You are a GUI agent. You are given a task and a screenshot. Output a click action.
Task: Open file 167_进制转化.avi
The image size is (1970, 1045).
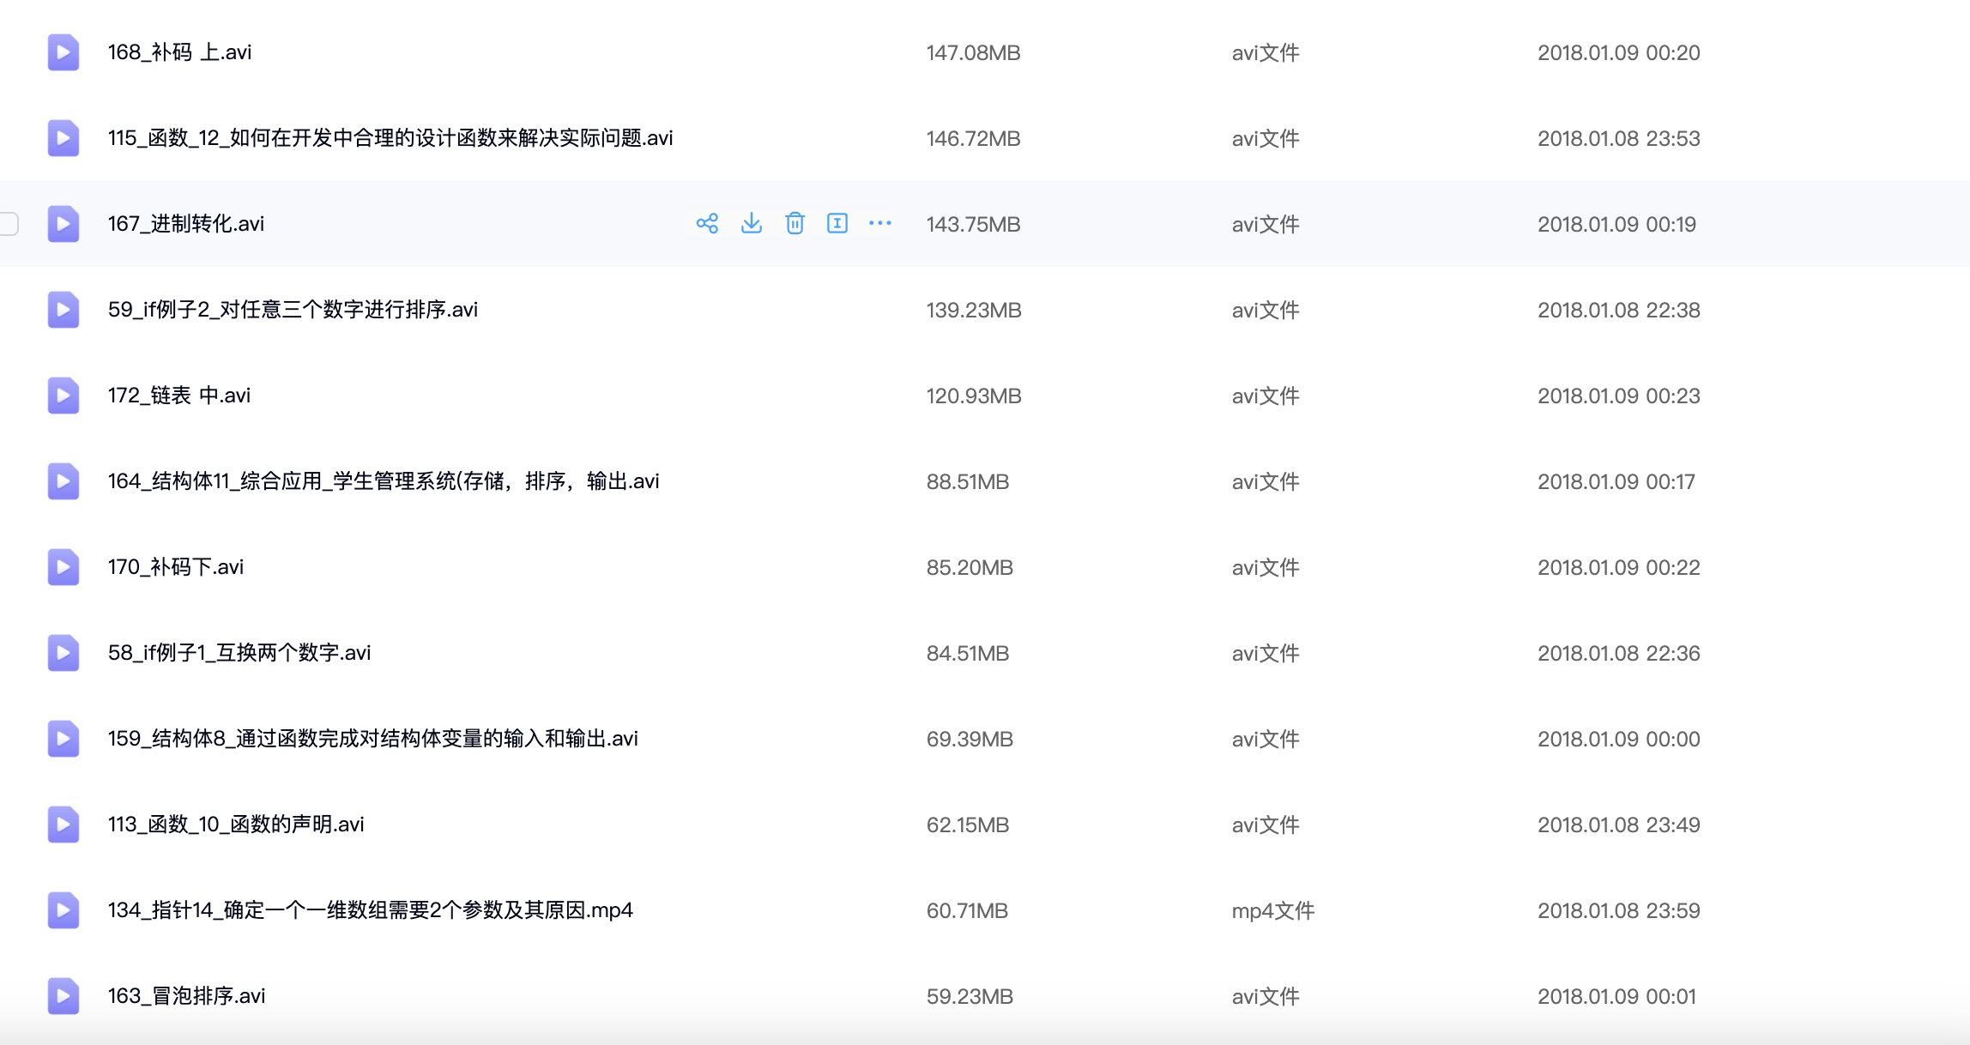(186, 224)
